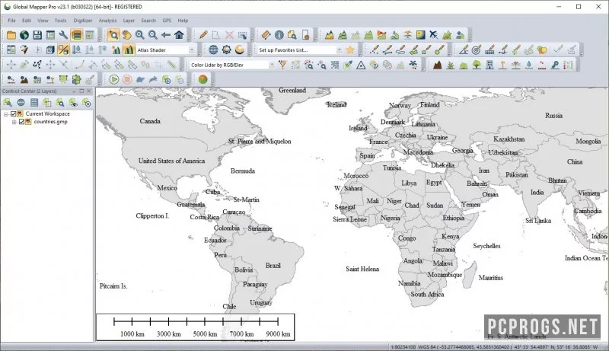
Task: Open the Edit menu
Action: (x=27, y=21)
